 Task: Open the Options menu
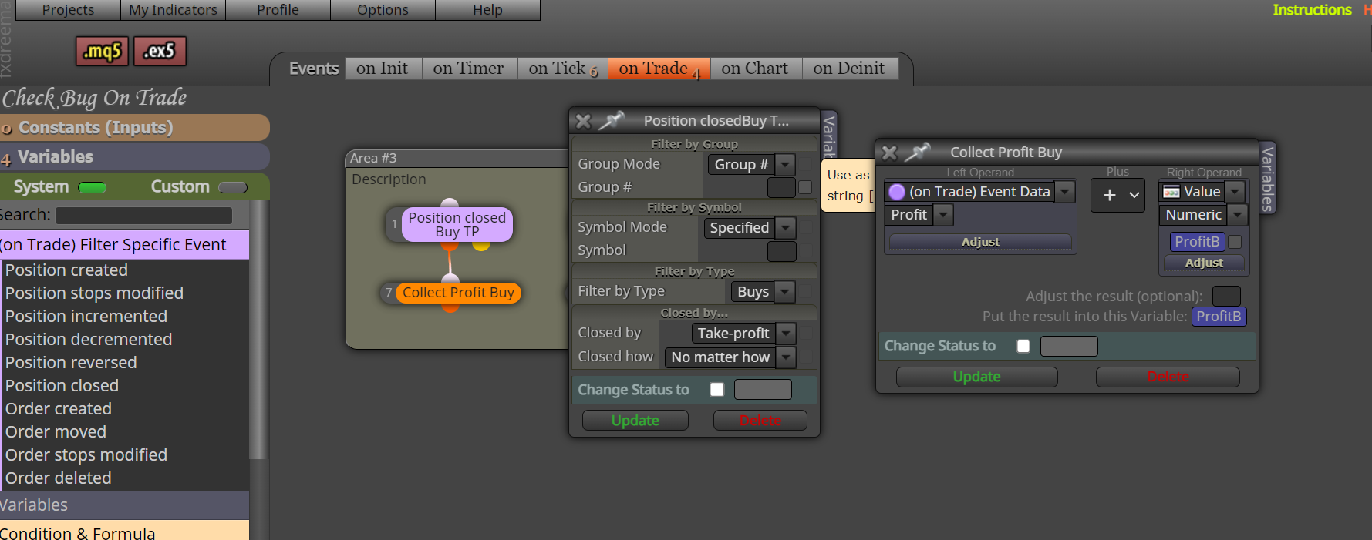[x=383, y=10]
